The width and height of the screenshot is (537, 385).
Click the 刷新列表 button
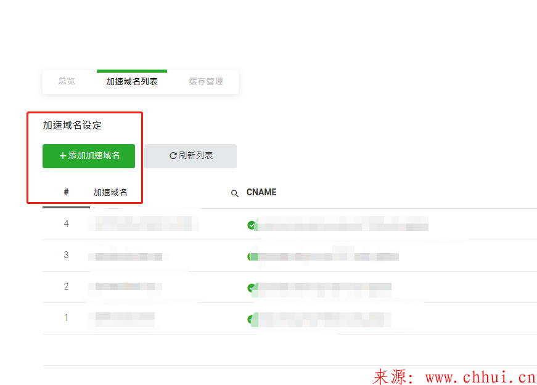point(191,156)
